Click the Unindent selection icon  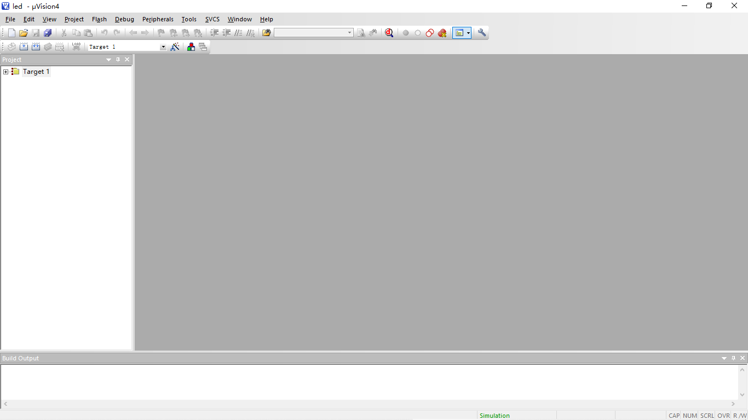pyautogui.click(x=226, y=33)
